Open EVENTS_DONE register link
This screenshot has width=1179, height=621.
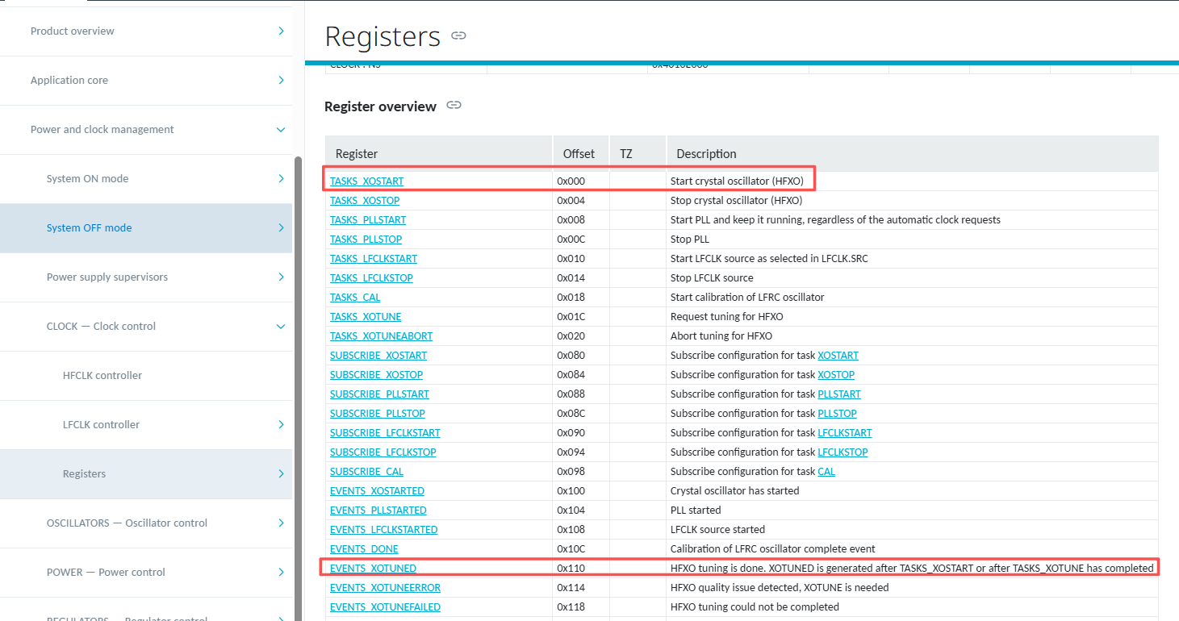pos(364,548)
